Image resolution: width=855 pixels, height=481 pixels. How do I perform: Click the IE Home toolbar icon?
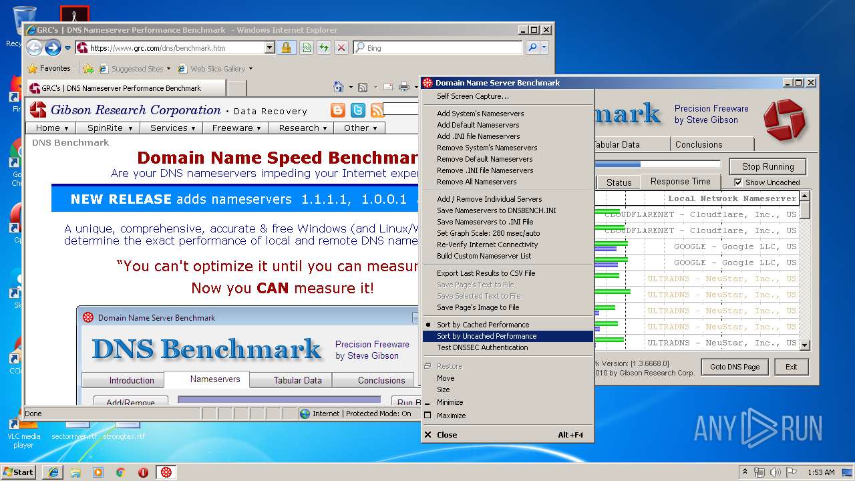click(339, 87)
